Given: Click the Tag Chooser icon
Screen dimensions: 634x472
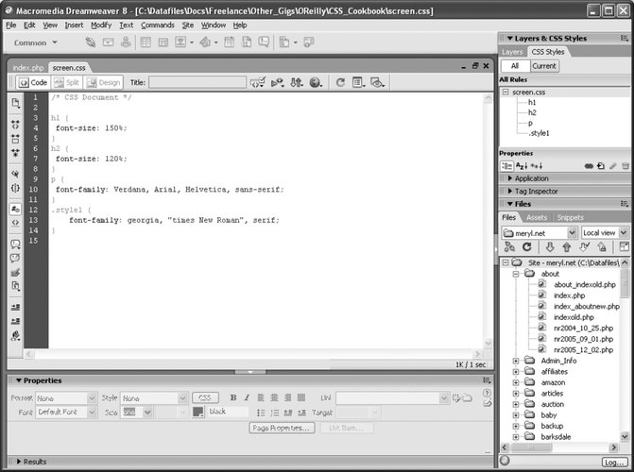Looking at the screenshot, I should (309, 42).
